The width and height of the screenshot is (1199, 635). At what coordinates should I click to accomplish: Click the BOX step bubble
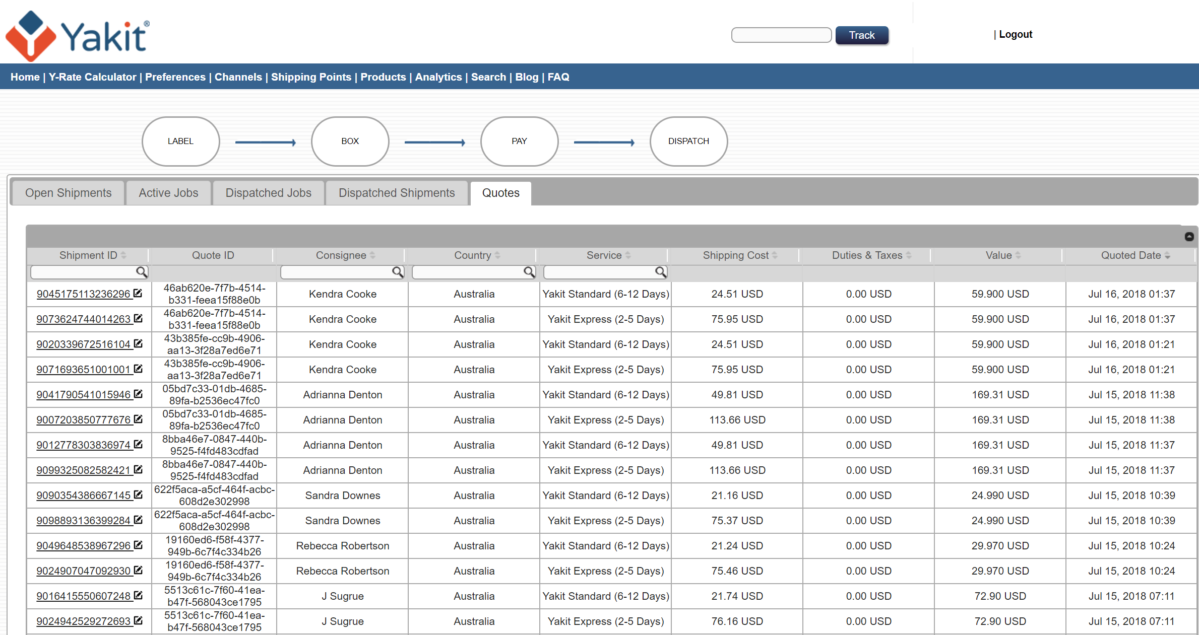[x=350, y=141]
